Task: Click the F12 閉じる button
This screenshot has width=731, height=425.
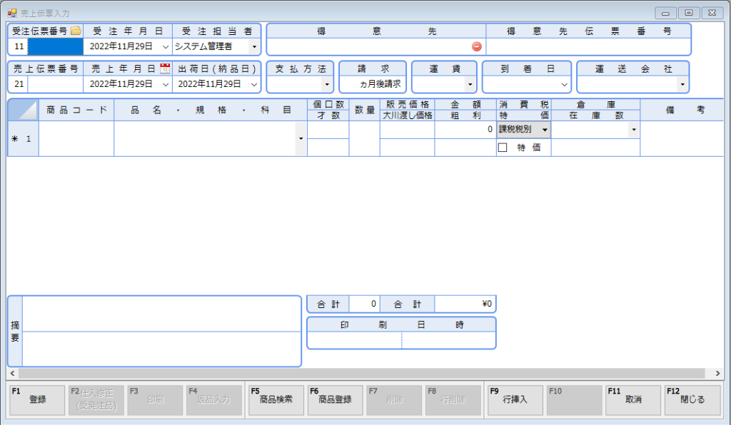Action: (692, 400)
